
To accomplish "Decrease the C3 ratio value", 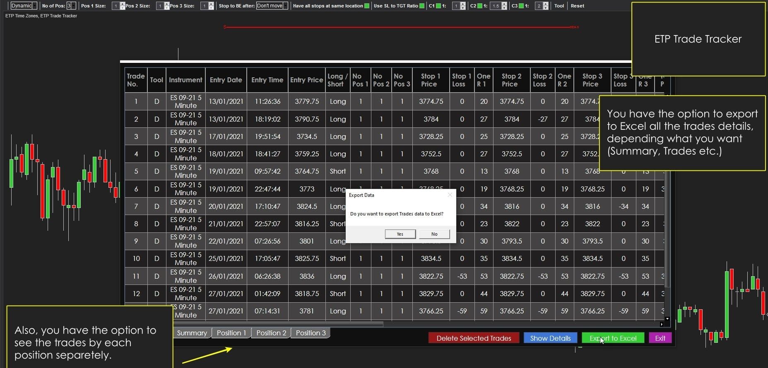I will [x=546, y=8].
